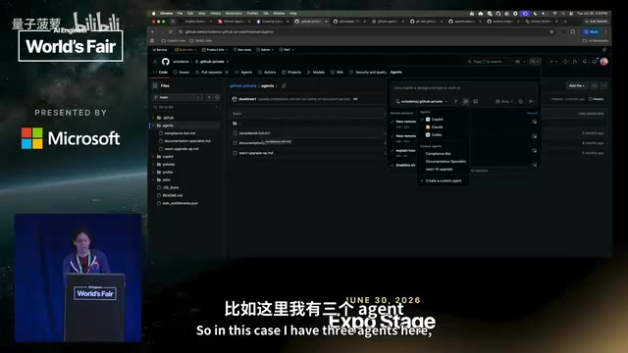Open the main branch dropdown
This screenshot has width=628, height=353.
point(178,97)
